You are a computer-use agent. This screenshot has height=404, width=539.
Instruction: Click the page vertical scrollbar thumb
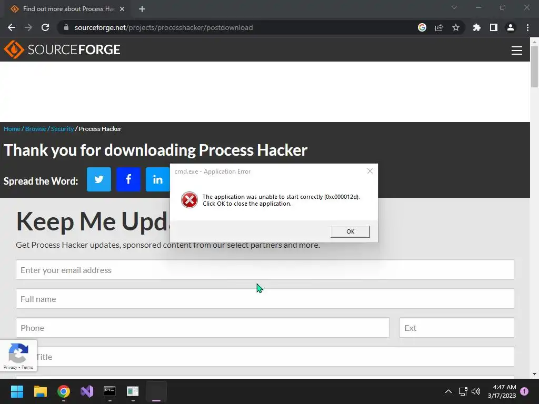[534, 66]
